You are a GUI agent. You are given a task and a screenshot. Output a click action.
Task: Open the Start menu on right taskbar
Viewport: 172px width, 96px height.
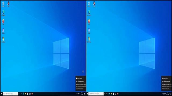click(87, 94)
